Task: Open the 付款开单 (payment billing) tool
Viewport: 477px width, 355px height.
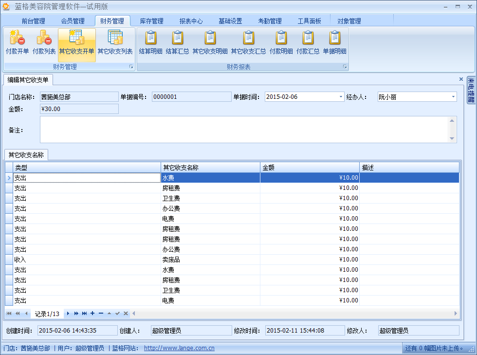Action: [x=18, y=43]
